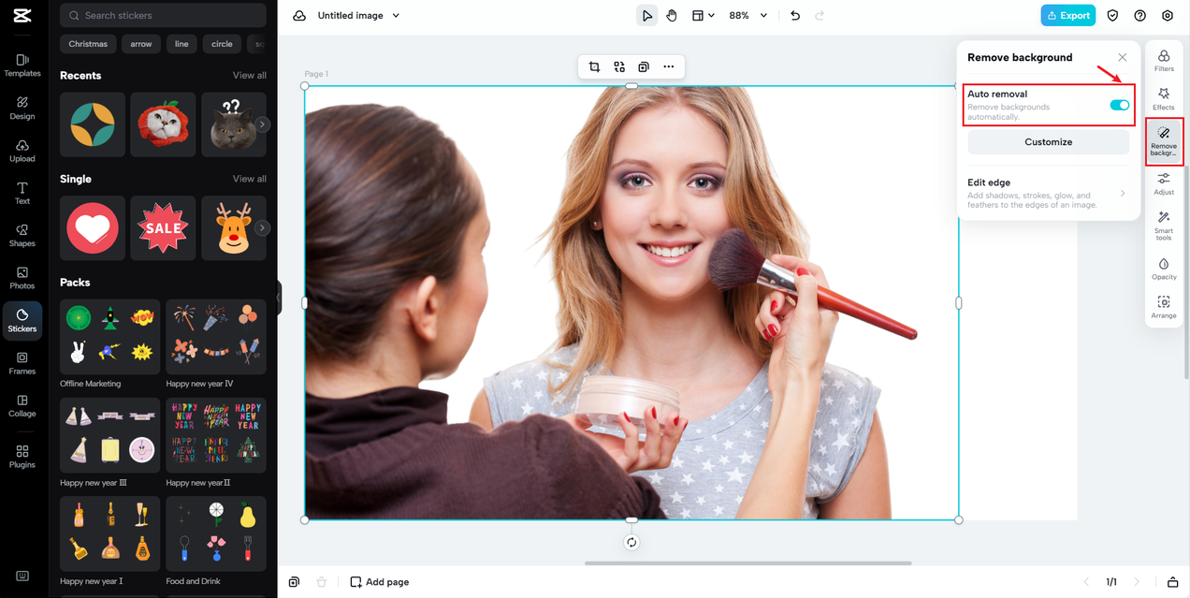Image resolution: width=1190 pixels, height=598 pixels.
Task: Open the Filters tool
Action: tap(1164, 62)
